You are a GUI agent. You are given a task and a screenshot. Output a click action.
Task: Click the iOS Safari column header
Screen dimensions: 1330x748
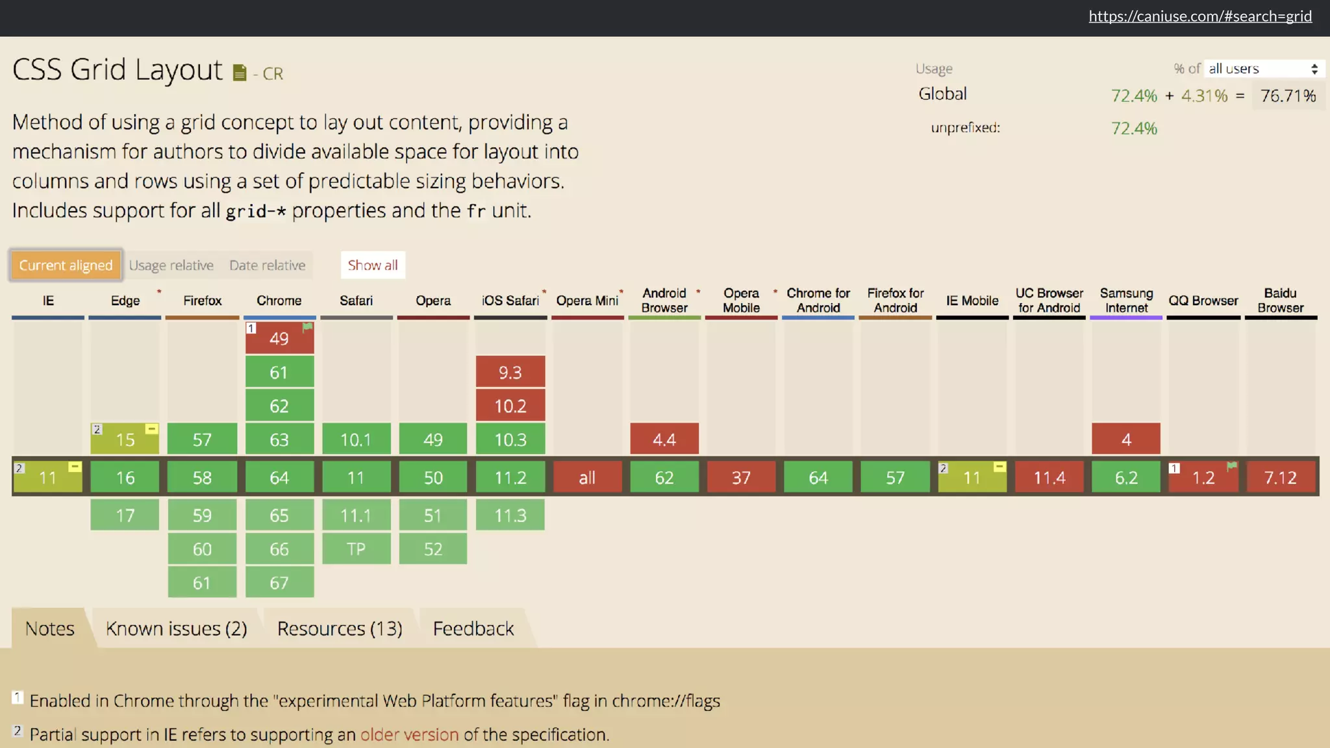[510, 301]
